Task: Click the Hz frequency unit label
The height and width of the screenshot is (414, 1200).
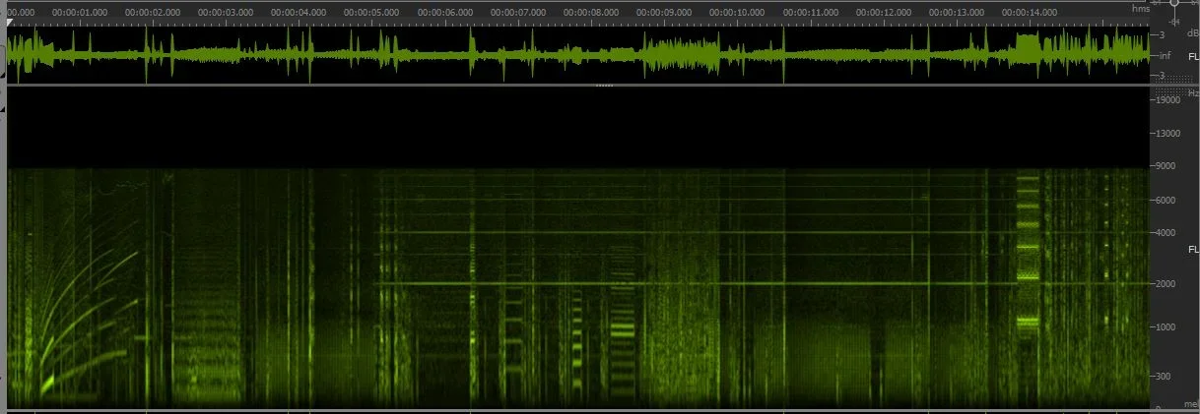Action: (x=1193, y=93)
